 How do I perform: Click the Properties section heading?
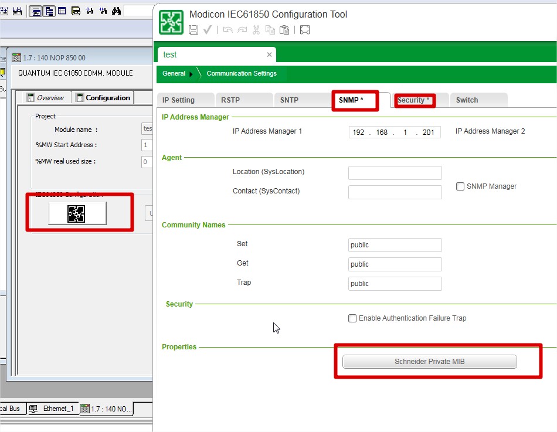click(179, 347)
